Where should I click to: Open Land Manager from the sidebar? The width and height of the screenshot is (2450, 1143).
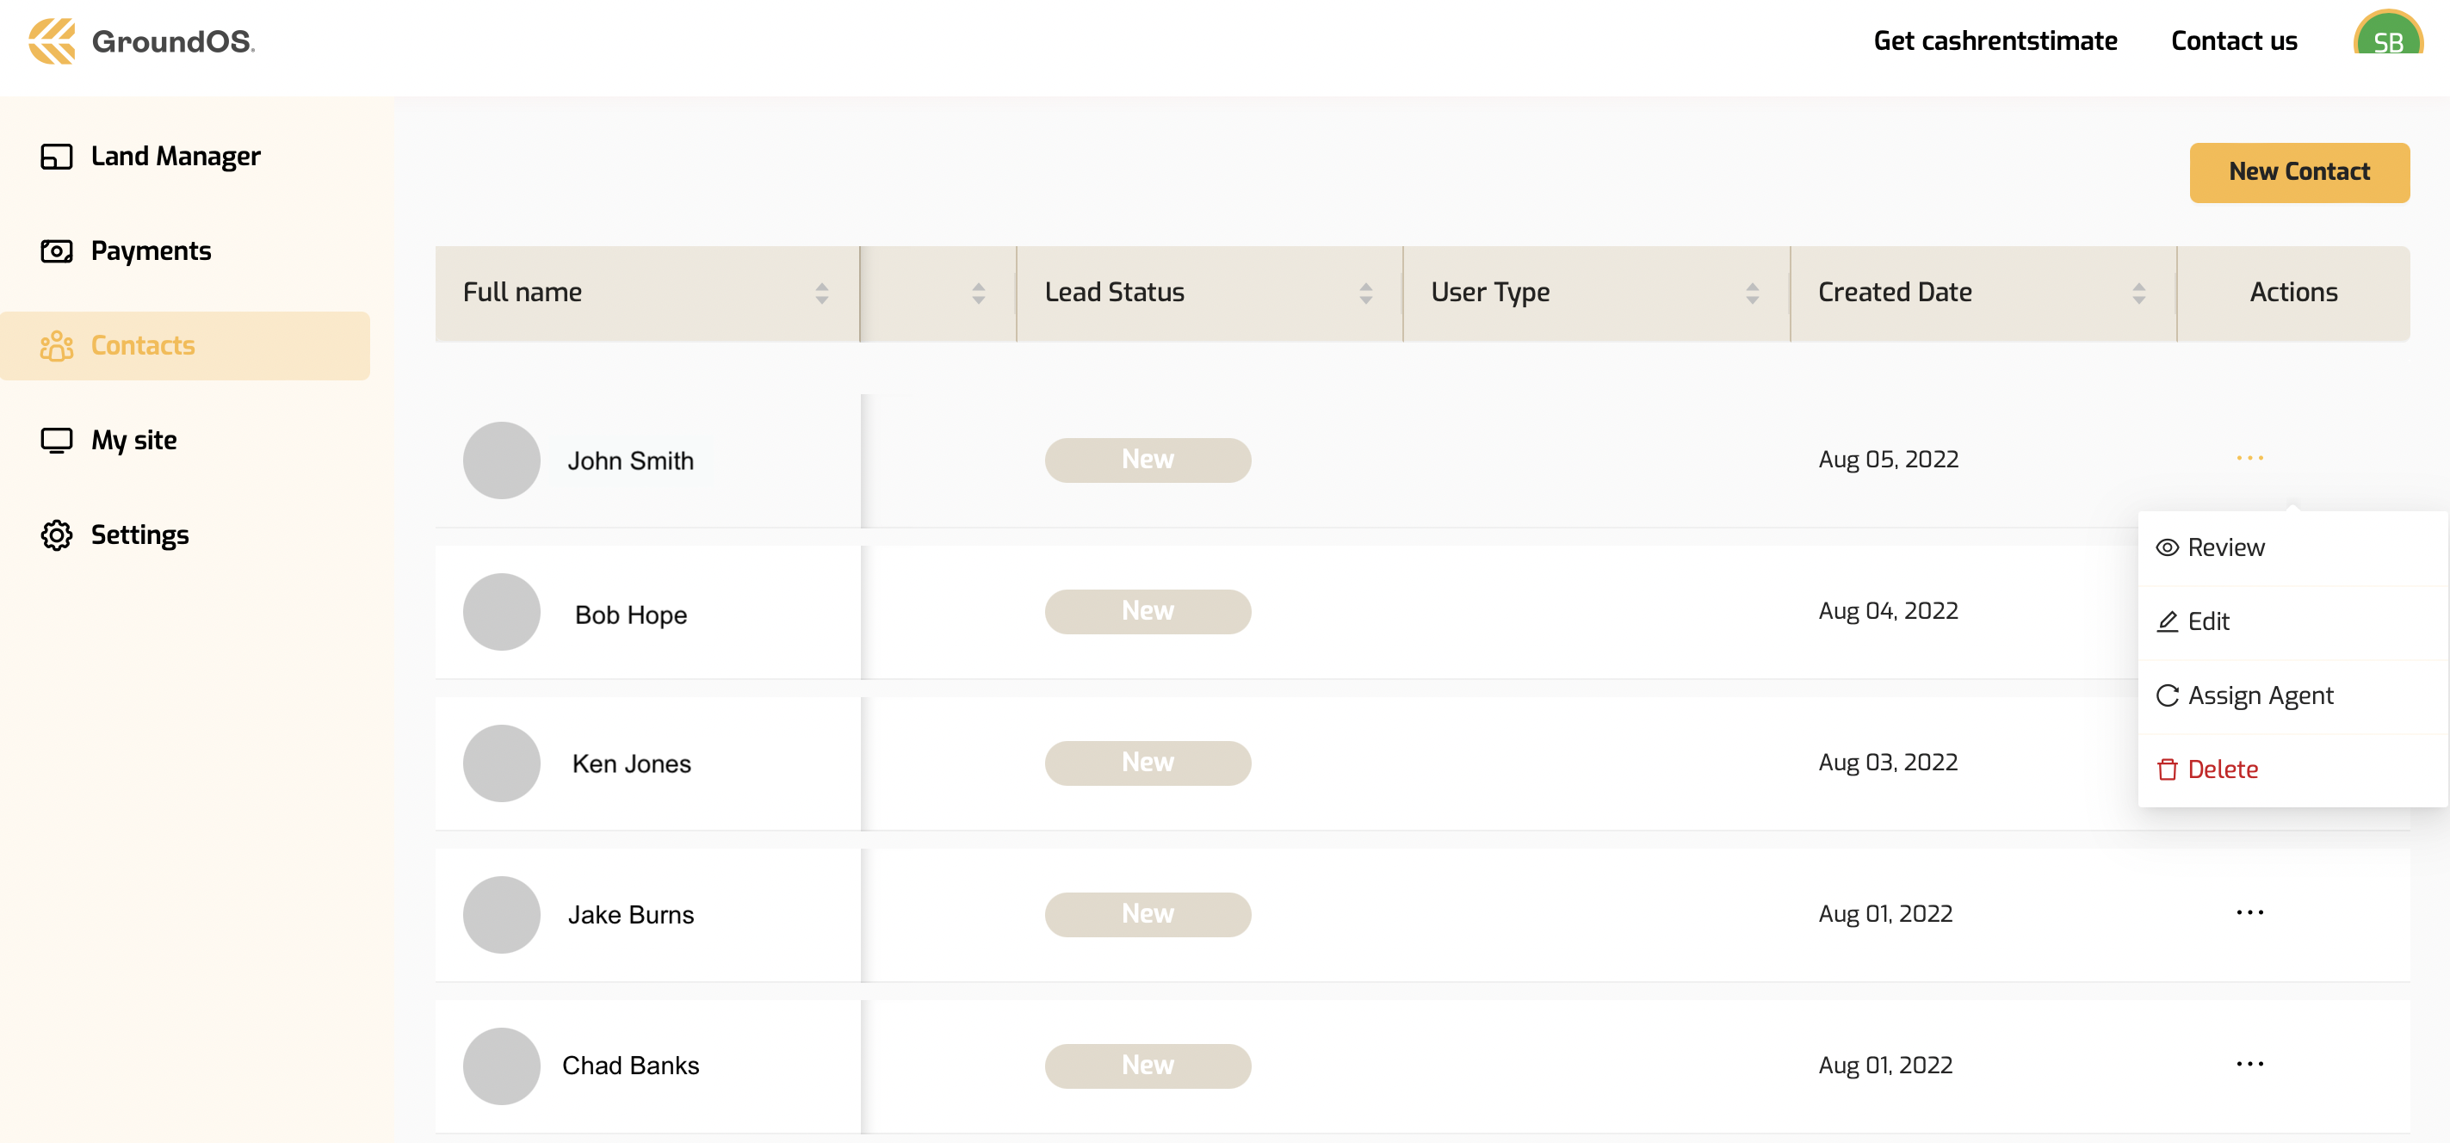coord(175,156)
